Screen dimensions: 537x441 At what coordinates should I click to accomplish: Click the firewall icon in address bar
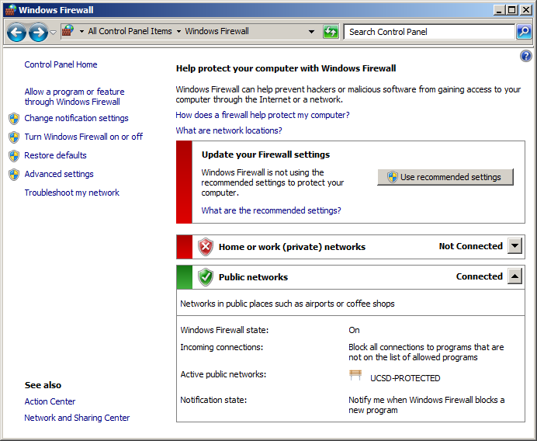[68, 31]
